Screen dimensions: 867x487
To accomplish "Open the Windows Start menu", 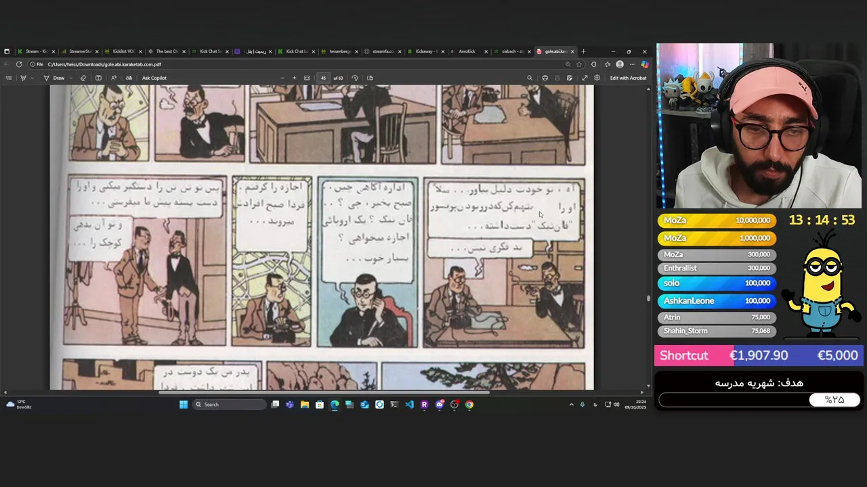I will pyautogui.click(x=183, y=404).
